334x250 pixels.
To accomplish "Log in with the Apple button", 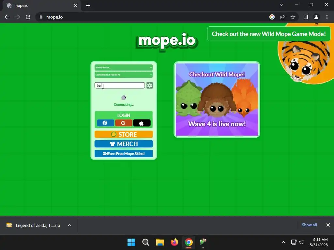I will click(142, 123).
